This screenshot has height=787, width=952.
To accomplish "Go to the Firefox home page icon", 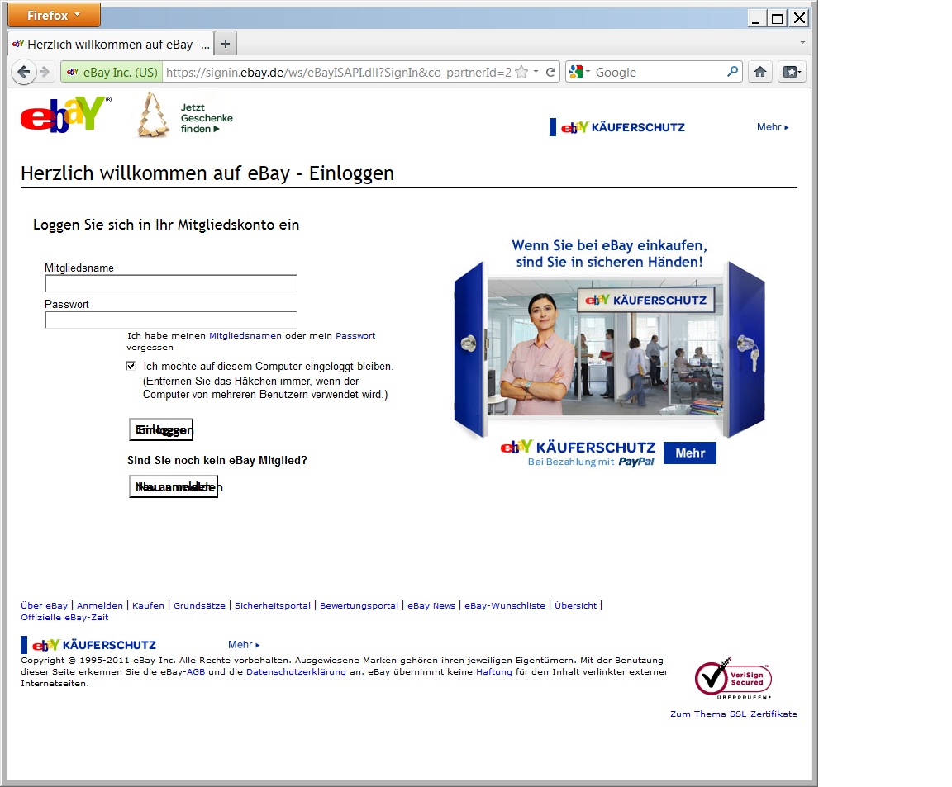I will pos(760,72).
